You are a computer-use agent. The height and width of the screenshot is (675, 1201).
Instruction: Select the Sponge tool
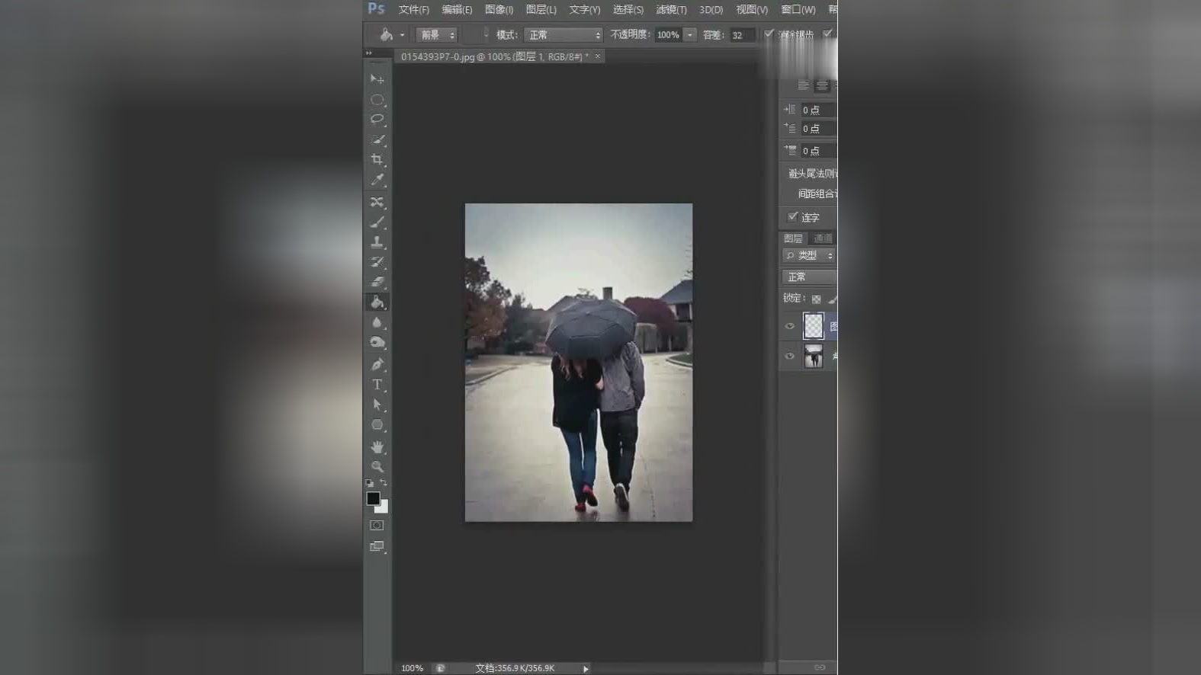coord(377,342)
